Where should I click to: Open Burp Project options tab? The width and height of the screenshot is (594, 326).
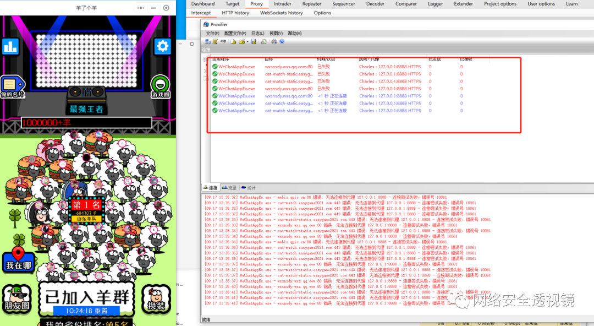500,4
